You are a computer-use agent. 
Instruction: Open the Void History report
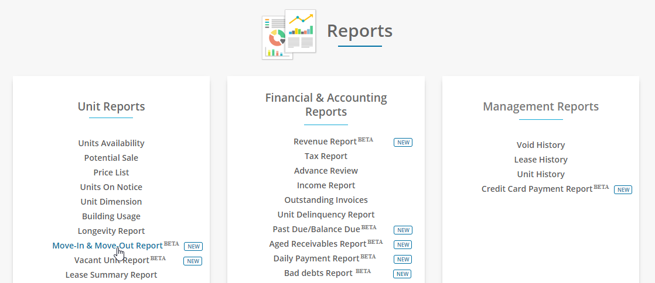[541, 145]
